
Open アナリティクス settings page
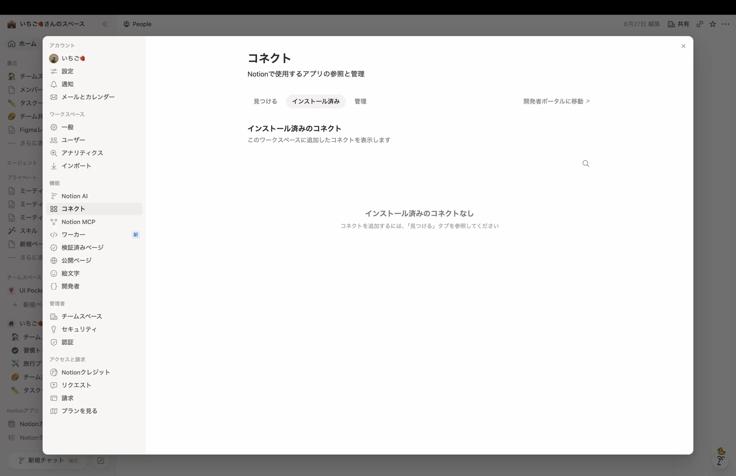(94, 153)
